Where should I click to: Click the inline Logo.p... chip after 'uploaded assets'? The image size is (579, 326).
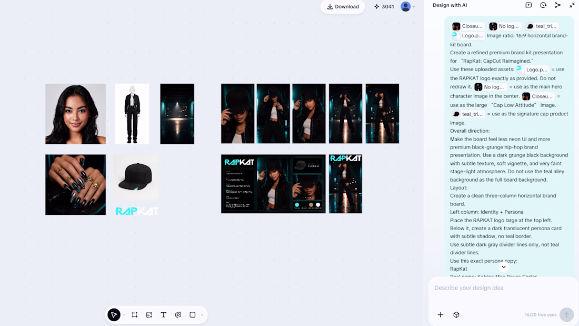click(532, 70)
